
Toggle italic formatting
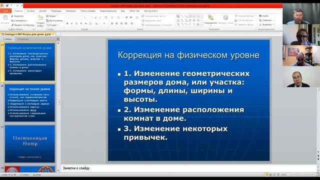click(72, 23)
